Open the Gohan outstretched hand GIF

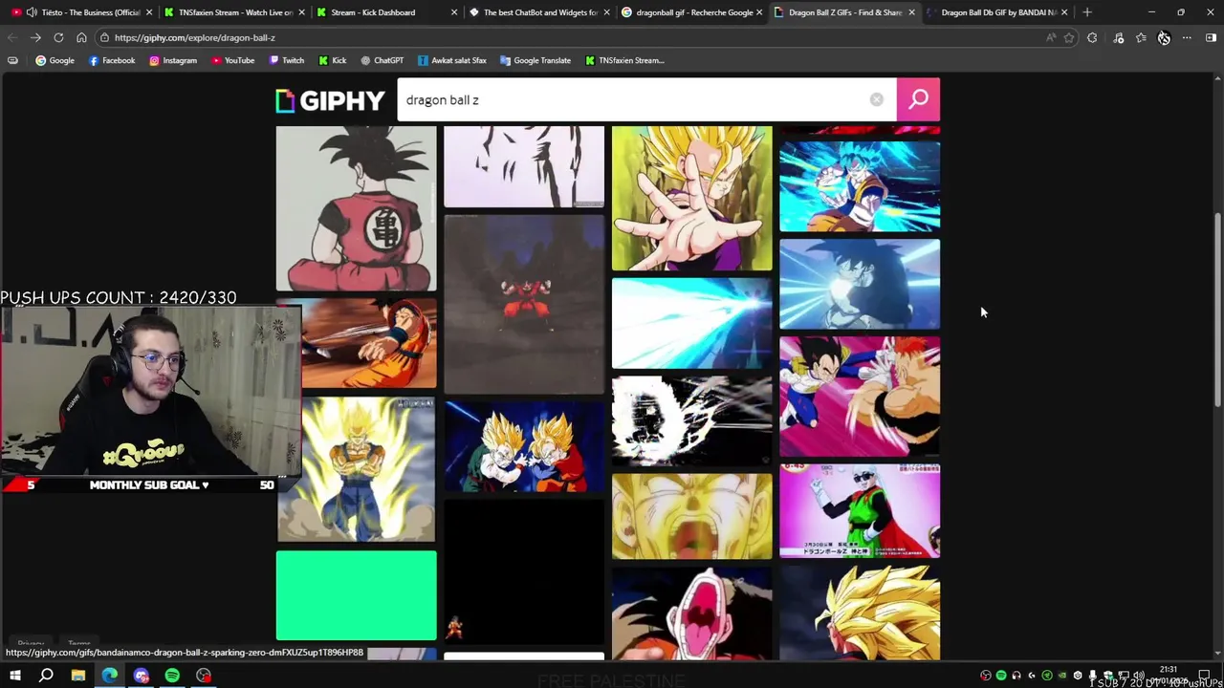(691, 199)
